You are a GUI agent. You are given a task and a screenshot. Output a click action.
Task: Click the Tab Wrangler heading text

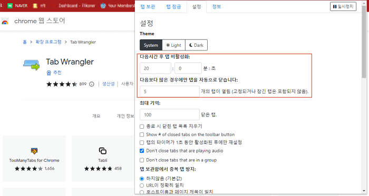point(70,62)
